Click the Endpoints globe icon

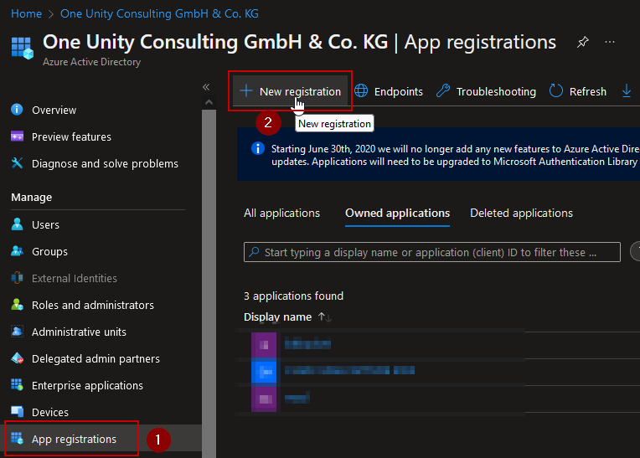point(361,90)
